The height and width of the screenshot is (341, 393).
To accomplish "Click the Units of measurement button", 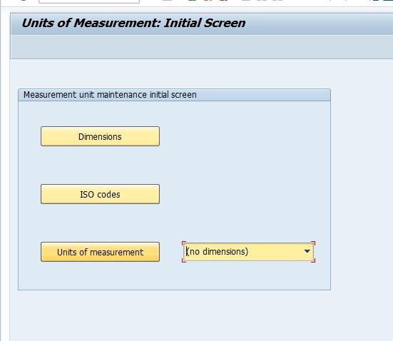I will (100, 252).
